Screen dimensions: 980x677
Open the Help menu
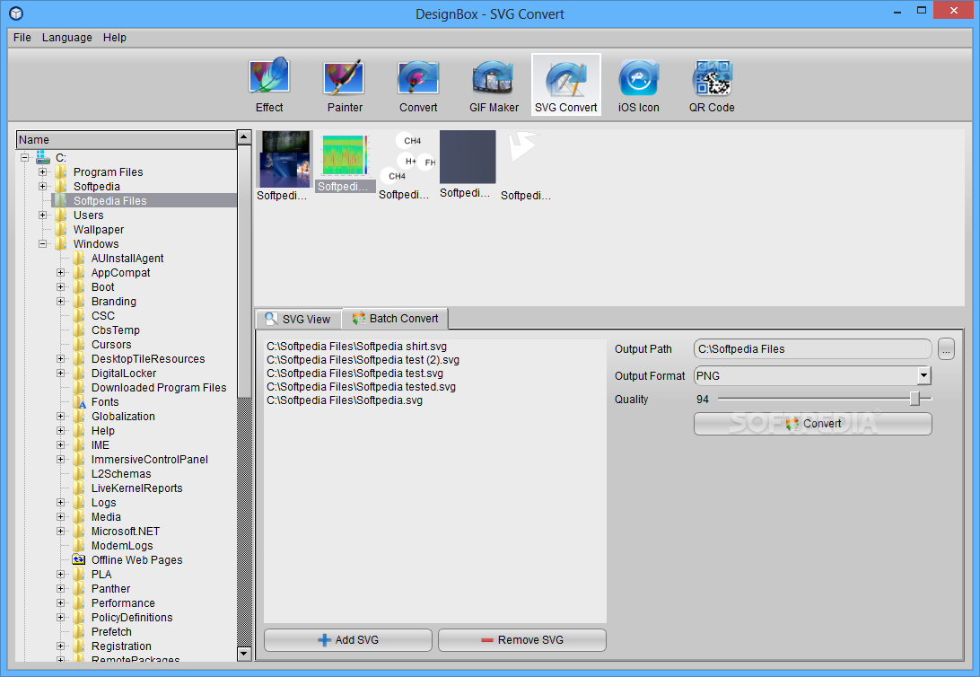(114, 38)
